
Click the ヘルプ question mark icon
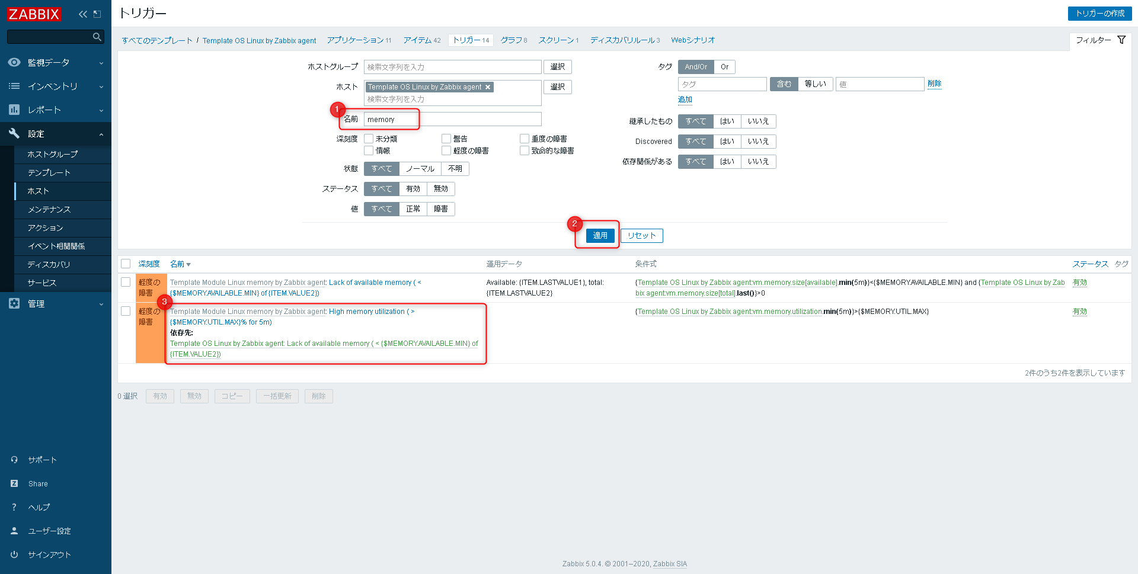(14, 507)
